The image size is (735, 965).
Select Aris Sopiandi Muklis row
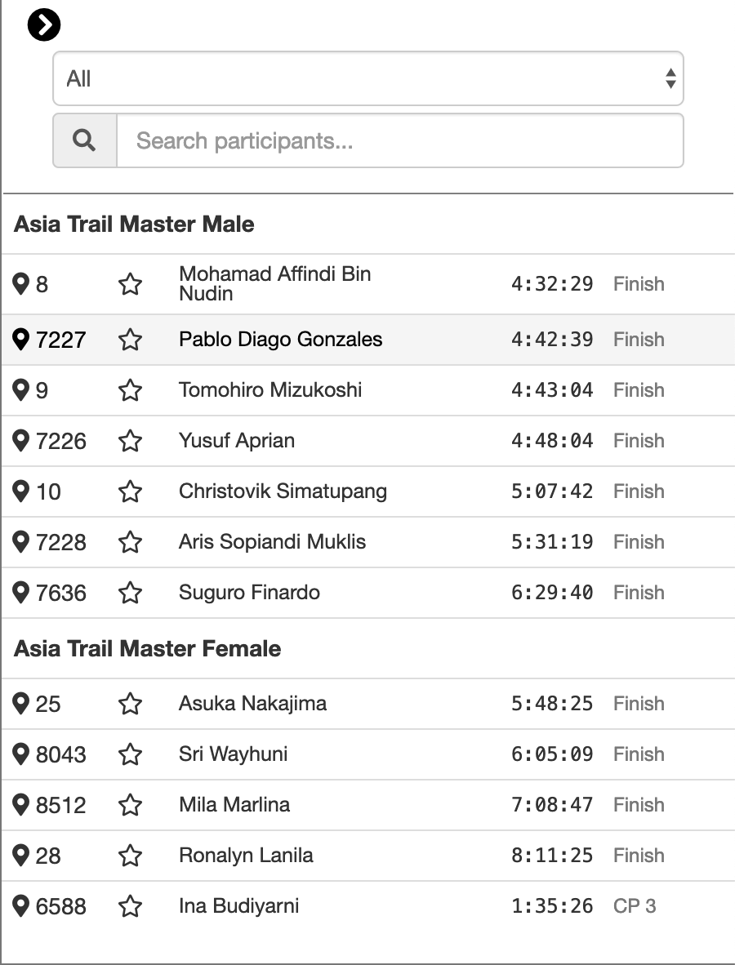tap(368, 542)
